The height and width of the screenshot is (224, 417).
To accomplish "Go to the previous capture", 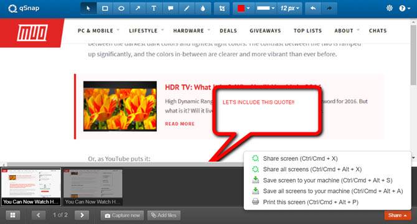I will (x=39, y=215).
